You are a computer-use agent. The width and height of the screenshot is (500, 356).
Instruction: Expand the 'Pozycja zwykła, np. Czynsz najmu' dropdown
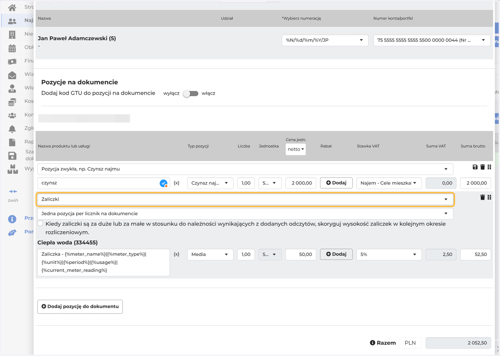coord(245,169)
